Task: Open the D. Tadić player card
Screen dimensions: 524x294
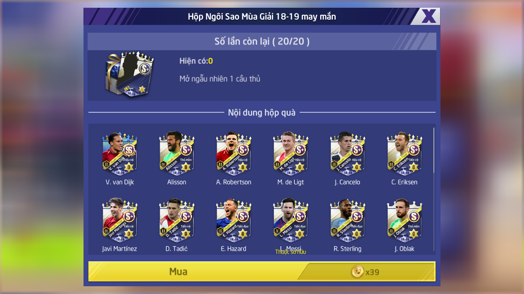Action: (176, 220)
